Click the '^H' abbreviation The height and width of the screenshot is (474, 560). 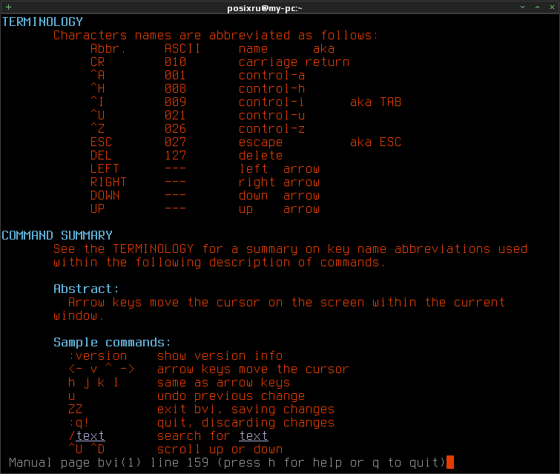click(97, 88)
